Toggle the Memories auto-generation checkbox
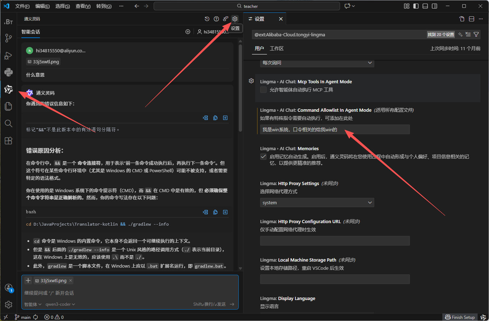 click(x=263, y=157)
